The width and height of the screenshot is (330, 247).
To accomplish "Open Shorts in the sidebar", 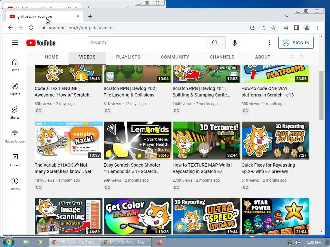I will pyautogui.click(x=15, y=113).
